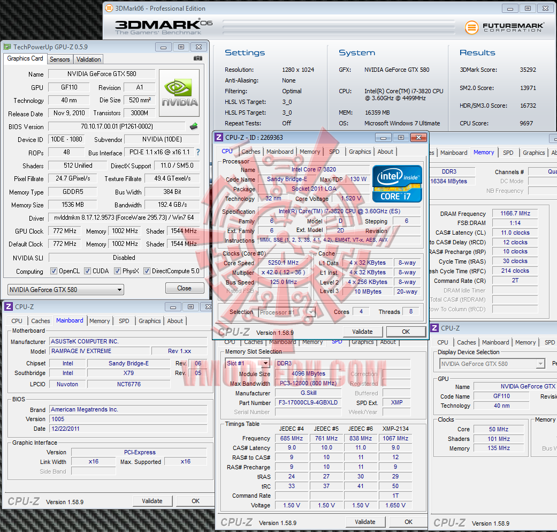Click the Intel Core i7 logo badge
This screenshot has height=532, width=557.
click(397, 184)
